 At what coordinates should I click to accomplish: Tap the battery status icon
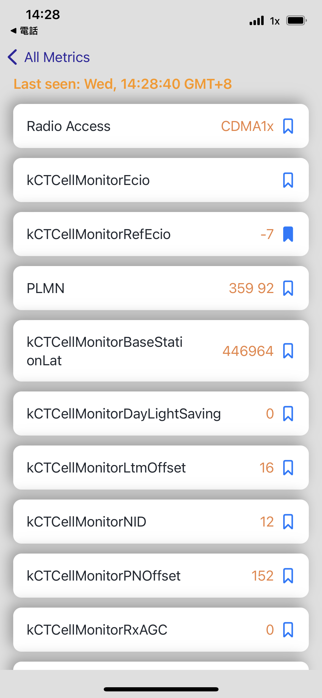(x=296, y=21)
